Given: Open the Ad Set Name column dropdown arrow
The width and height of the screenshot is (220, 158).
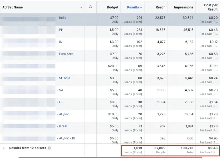Looking at the screenshot, I should (x=81, y=8).
